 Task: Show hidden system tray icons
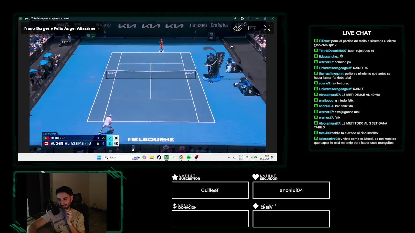pos(229,157)
